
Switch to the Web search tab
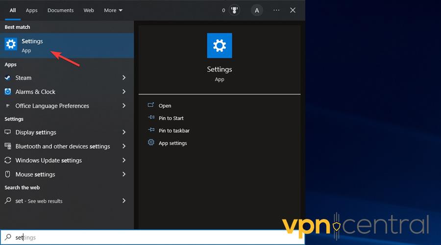(x=89, y=10)
